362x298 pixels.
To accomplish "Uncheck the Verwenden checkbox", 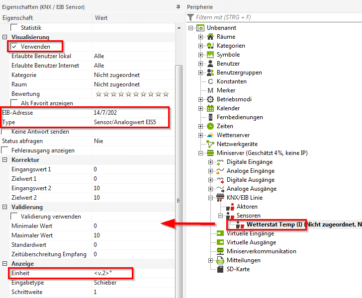I will (x=14, y=46).
